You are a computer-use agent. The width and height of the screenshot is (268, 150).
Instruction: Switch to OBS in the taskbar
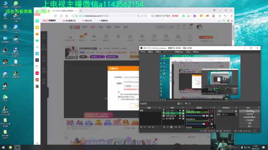point(17,147)
